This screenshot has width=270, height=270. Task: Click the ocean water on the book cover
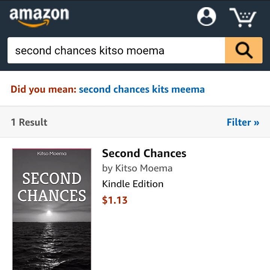pos(52,244)
